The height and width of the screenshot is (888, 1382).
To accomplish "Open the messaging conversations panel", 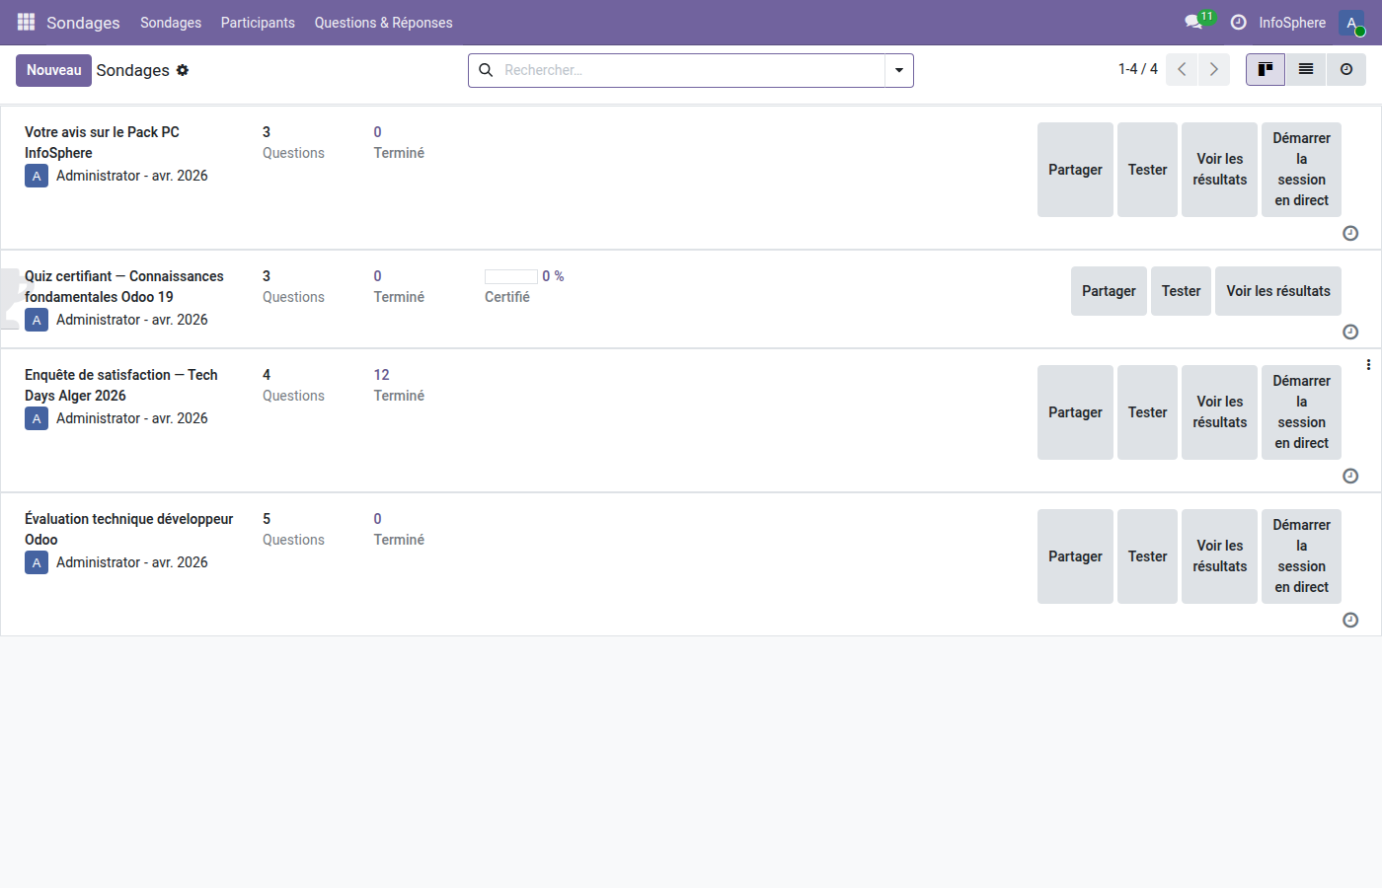I will [x=1192, y=22].
